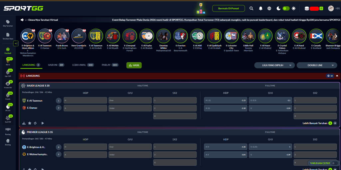341x170 pixels.
Task: Switch to the Hari Ini tab
Action: pyautogui.click(x=56, y=65)
